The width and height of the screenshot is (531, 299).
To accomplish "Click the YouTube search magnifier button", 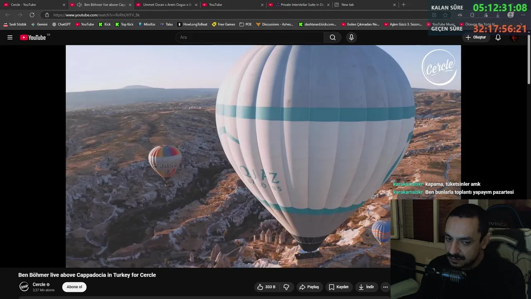I will point(333,37).
